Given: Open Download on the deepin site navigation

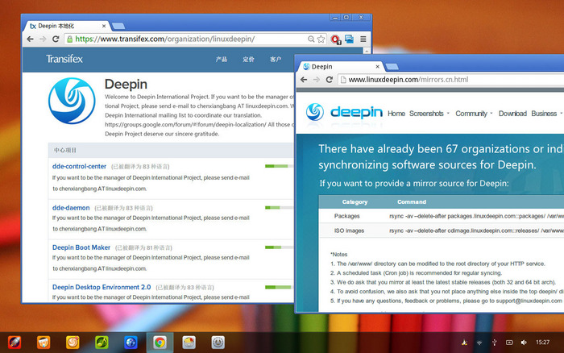Looking at the screenshot, I should tap(512, 114).
